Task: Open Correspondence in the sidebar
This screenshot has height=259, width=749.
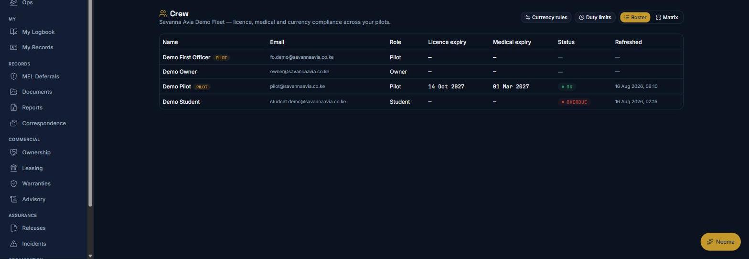Action: 44,123
